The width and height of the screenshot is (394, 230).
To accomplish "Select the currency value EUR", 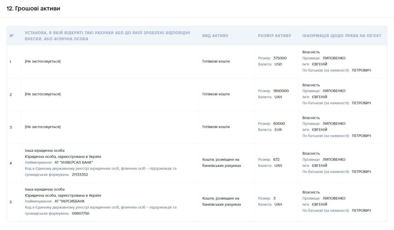I will click(x=278, y=130).
